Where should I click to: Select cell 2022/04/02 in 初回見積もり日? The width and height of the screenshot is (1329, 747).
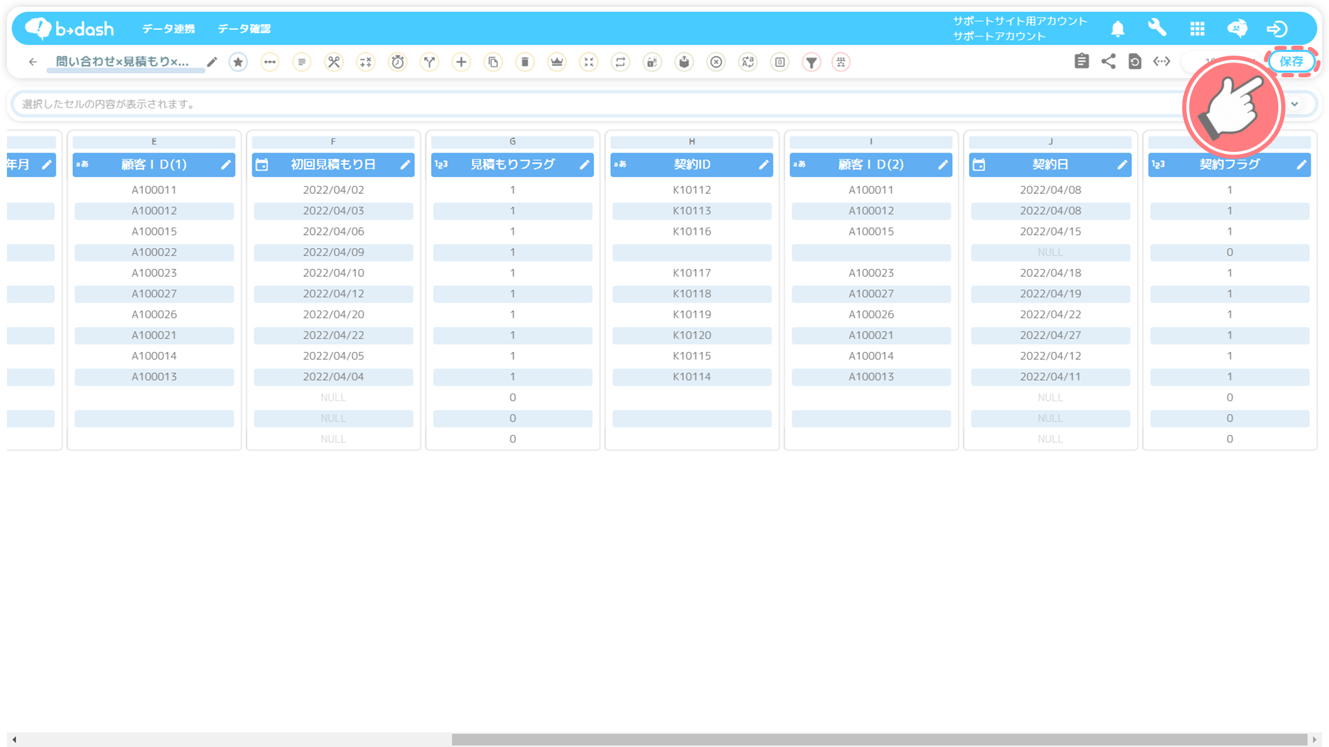pyautogui.click(x=333, y=190)
